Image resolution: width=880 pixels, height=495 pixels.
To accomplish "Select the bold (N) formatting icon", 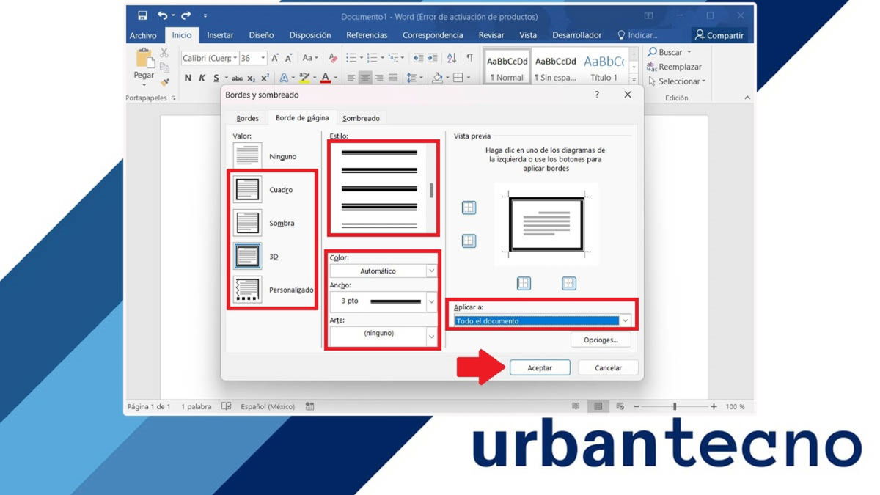I will pos(187,76).
